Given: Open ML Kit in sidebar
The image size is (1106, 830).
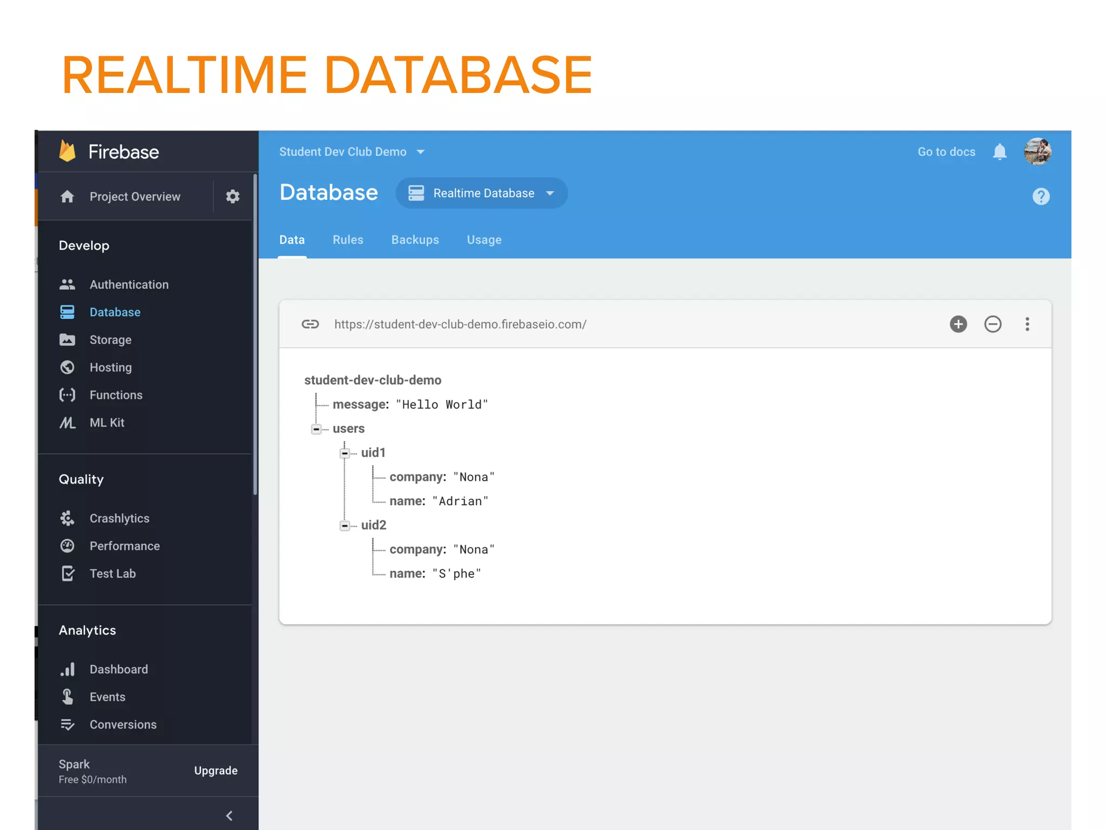Looking at the screenshot, I should pos(107,422).
